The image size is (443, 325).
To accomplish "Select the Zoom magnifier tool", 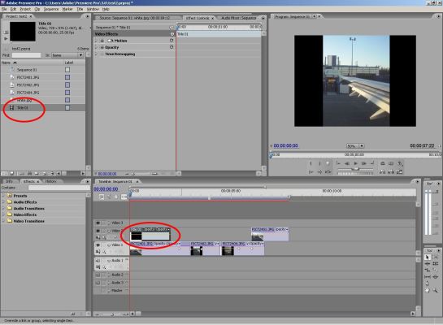I will 435,290.
